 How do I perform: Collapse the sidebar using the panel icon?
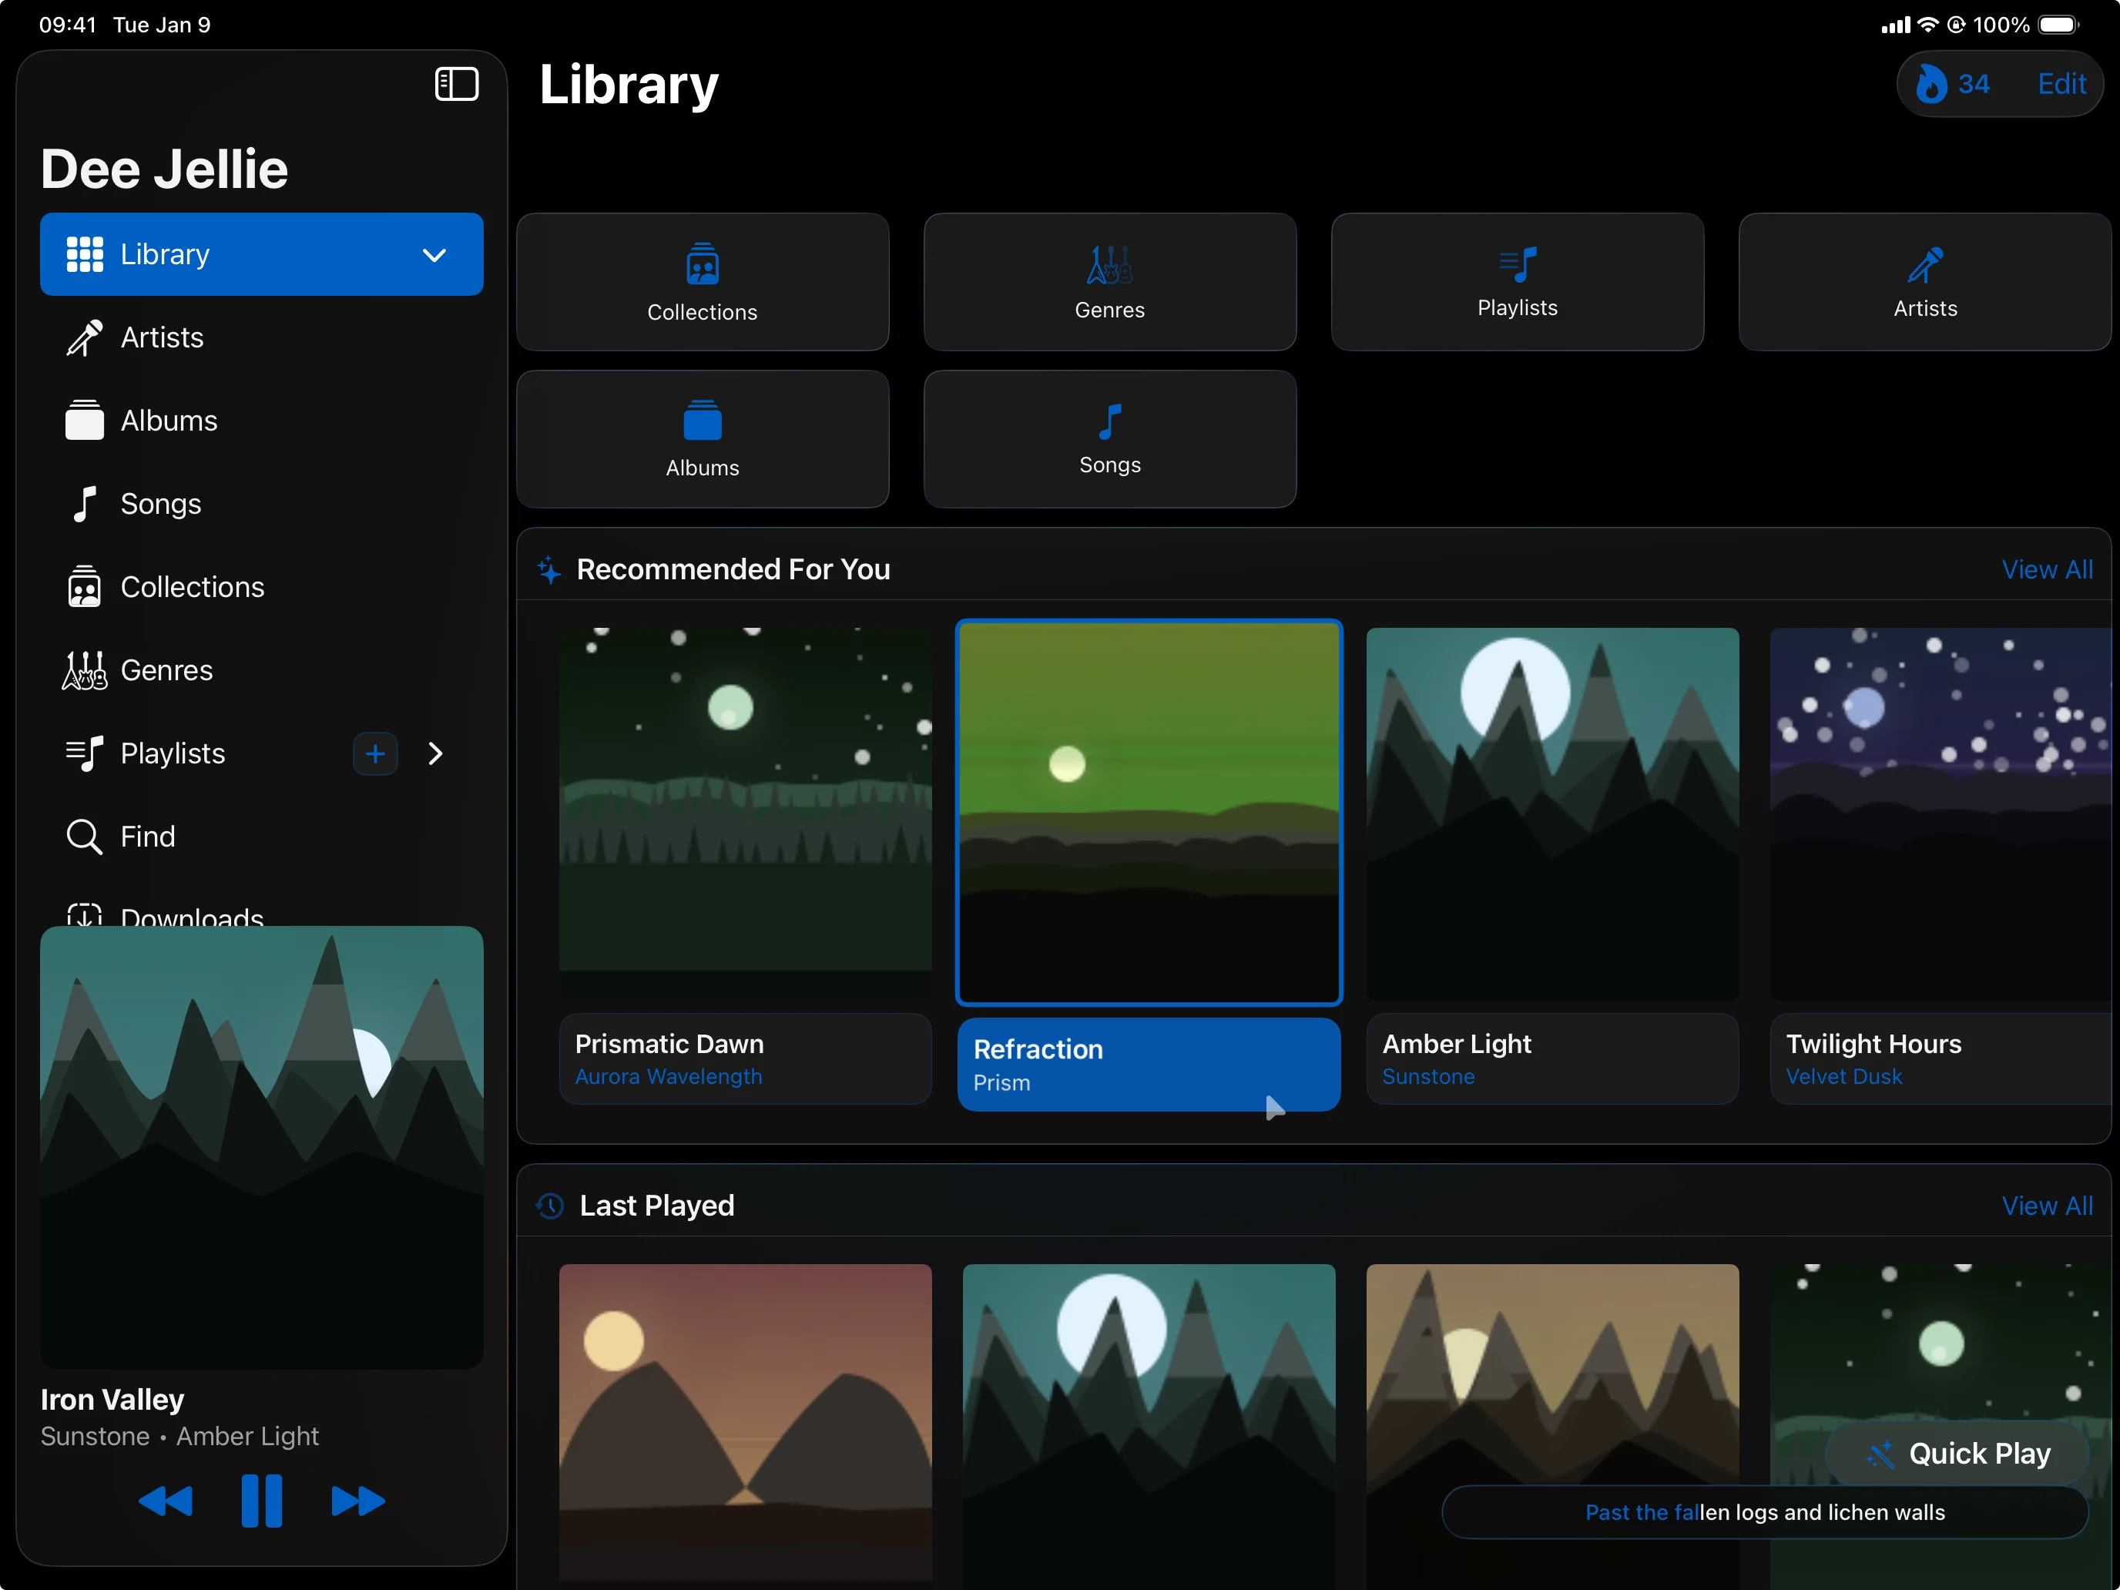[456, 84]
